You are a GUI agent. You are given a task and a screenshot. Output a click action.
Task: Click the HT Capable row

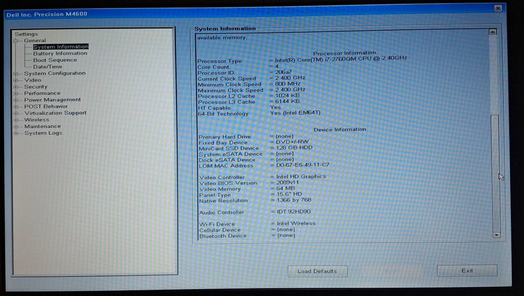pos(239,108)
